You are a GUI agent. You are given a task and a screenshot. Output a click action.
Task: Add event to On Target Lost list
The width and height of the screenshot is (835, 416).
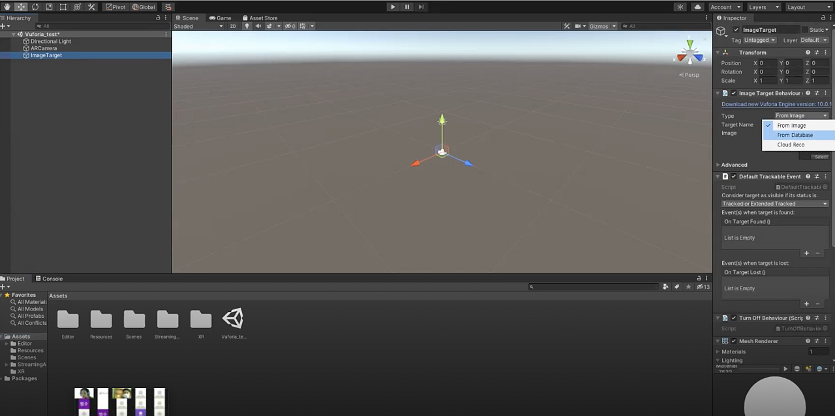tap(806, 303)
